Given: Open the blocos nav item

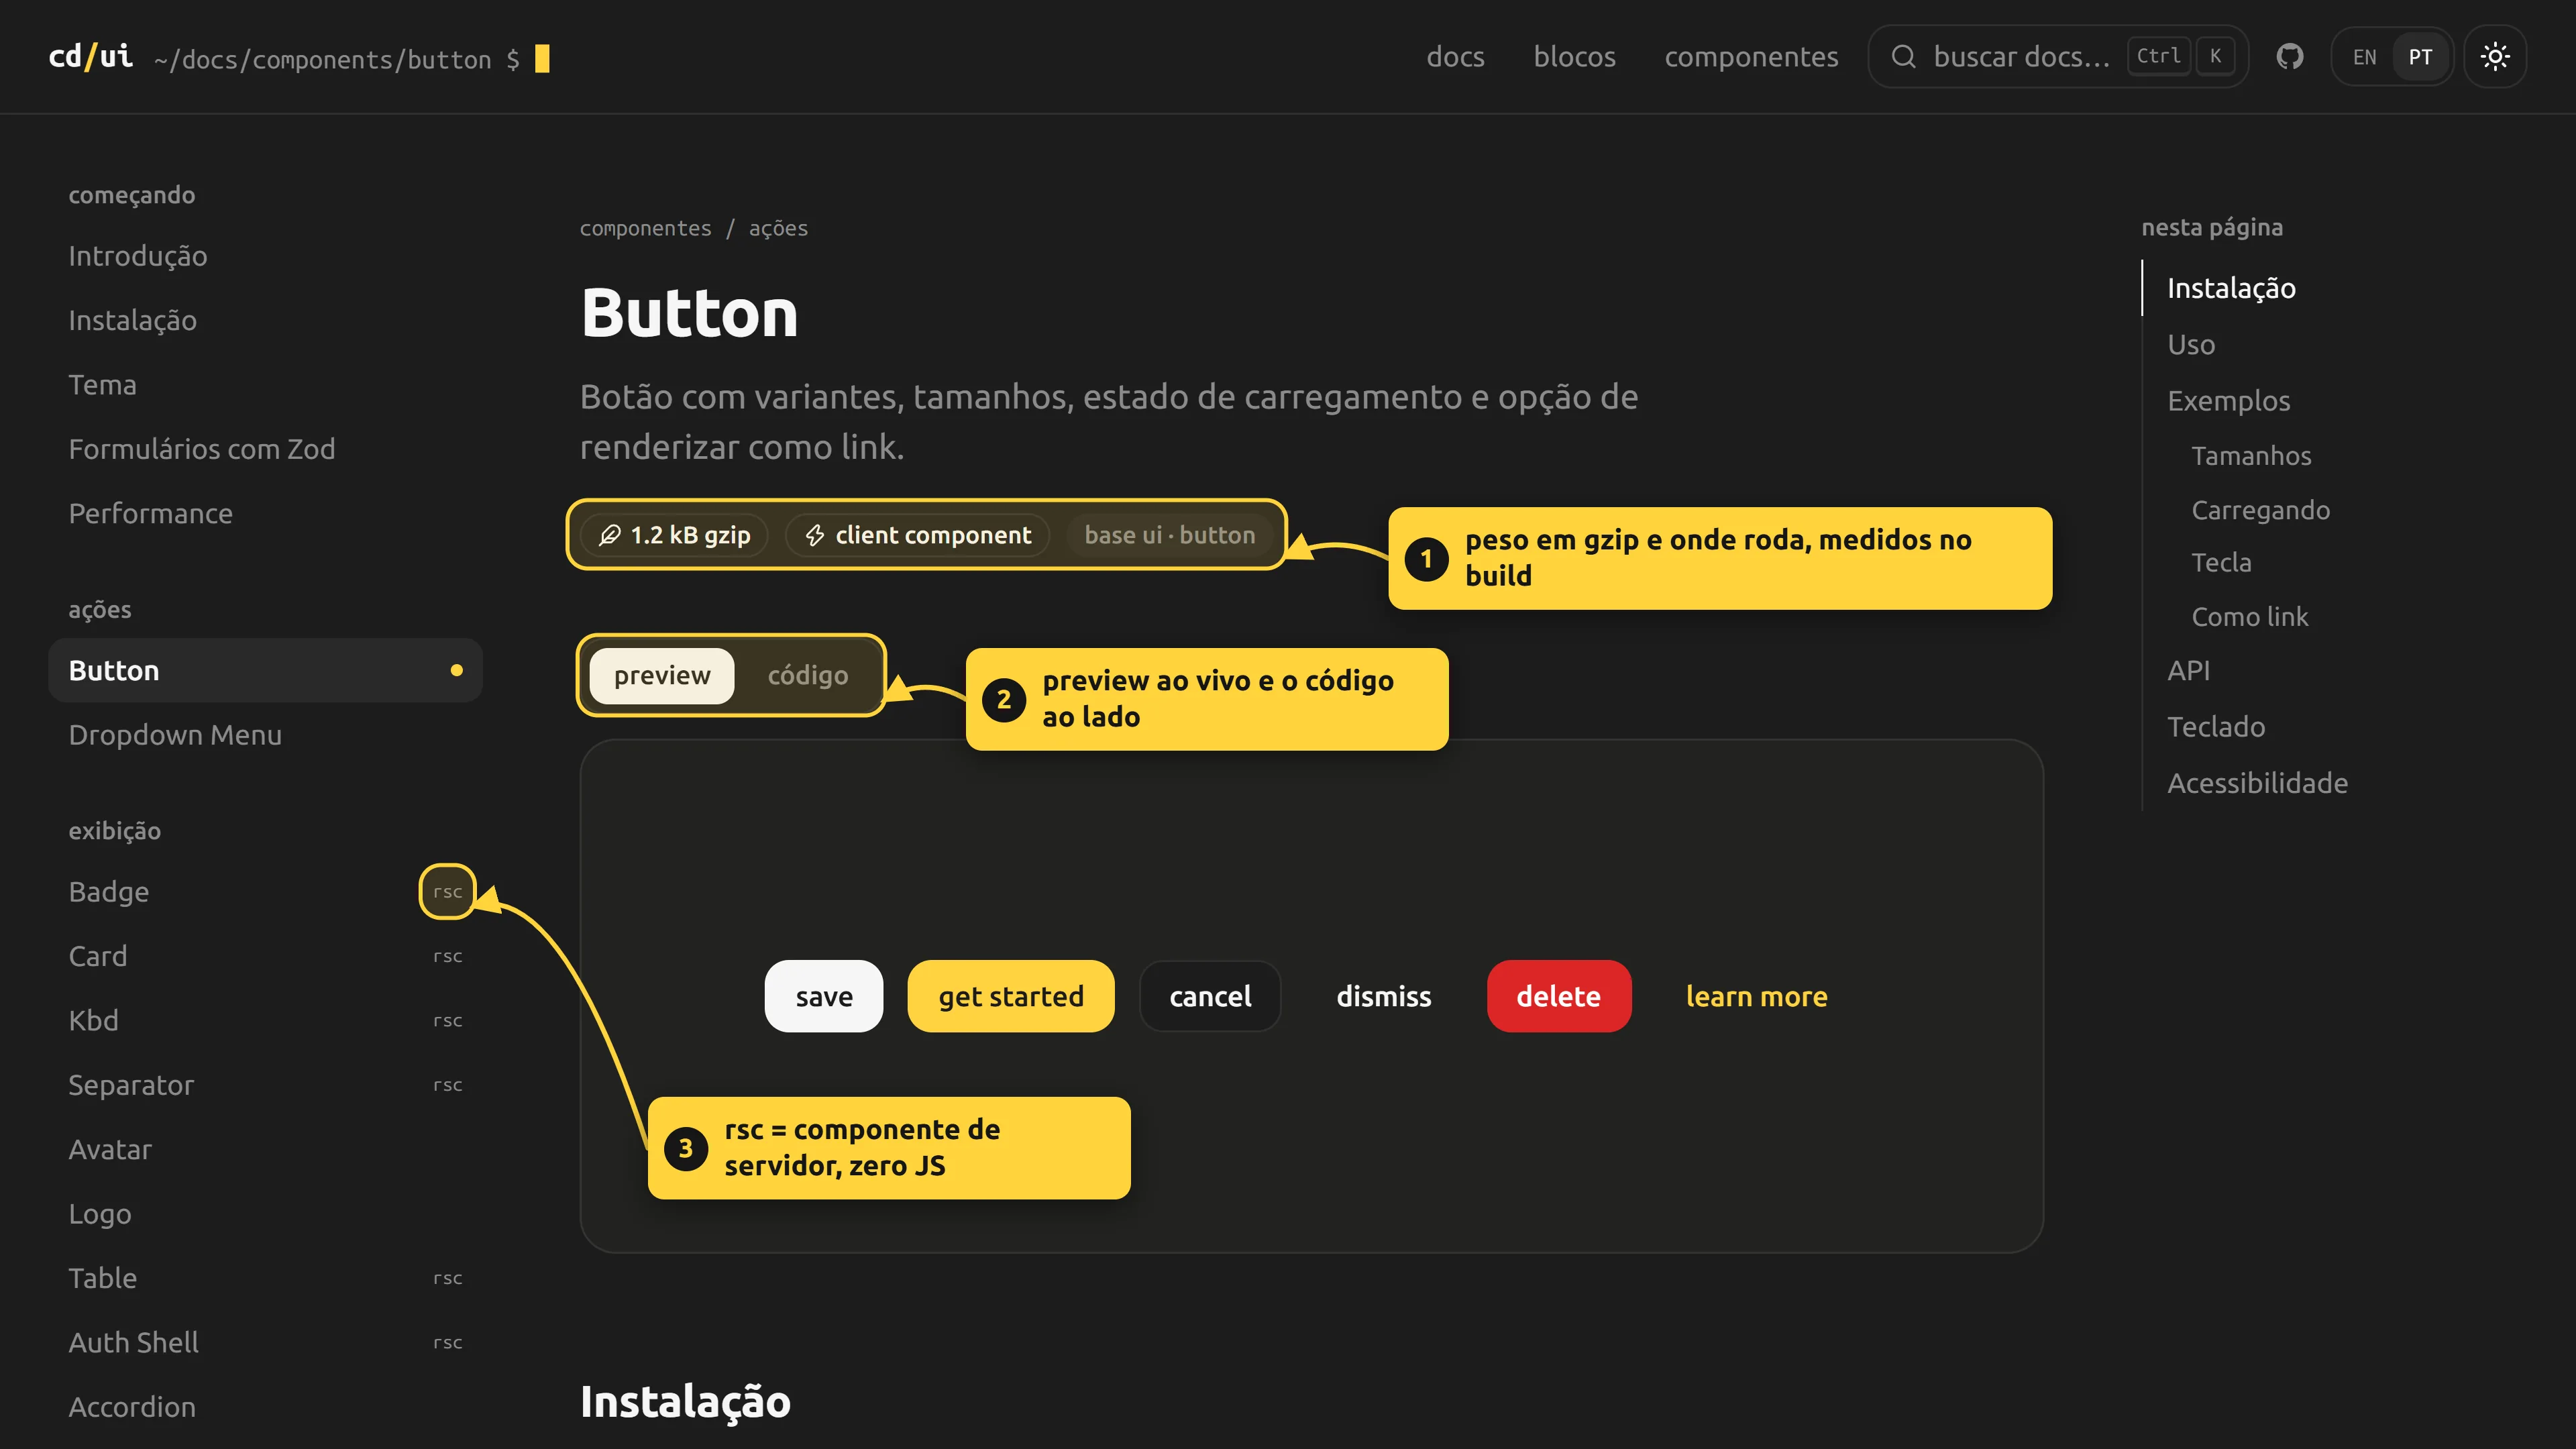Looking at the screenshot, I should pyautogui.click(x=1574, y=57).
